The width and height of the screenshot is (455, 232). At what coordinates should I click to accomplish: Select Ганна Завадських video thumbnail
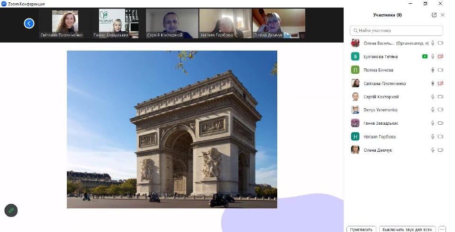pos(118,24)
